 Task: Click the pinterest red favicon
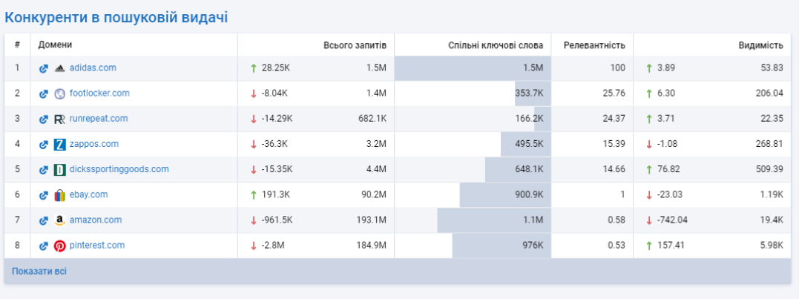click(x=59, y=246)
